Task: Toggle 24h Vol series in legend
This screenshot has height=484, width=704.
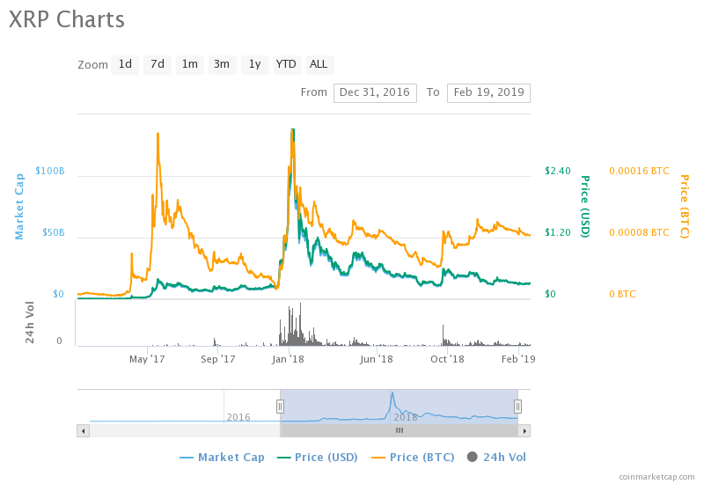Action: pos(496,457)
